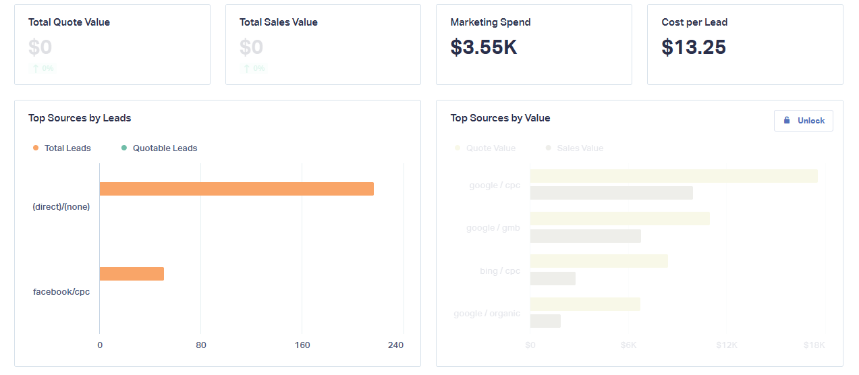Screen dimensions: 859x375
Task: Click the lock icon in Unlock button
Action: (787, 121)
